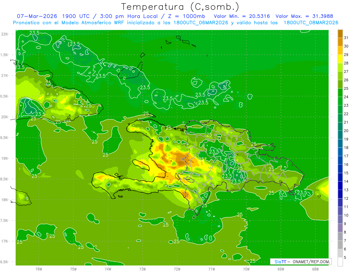Click the 9 label on the color legend
Screen dimensions: 354x273
coord(345,224)
